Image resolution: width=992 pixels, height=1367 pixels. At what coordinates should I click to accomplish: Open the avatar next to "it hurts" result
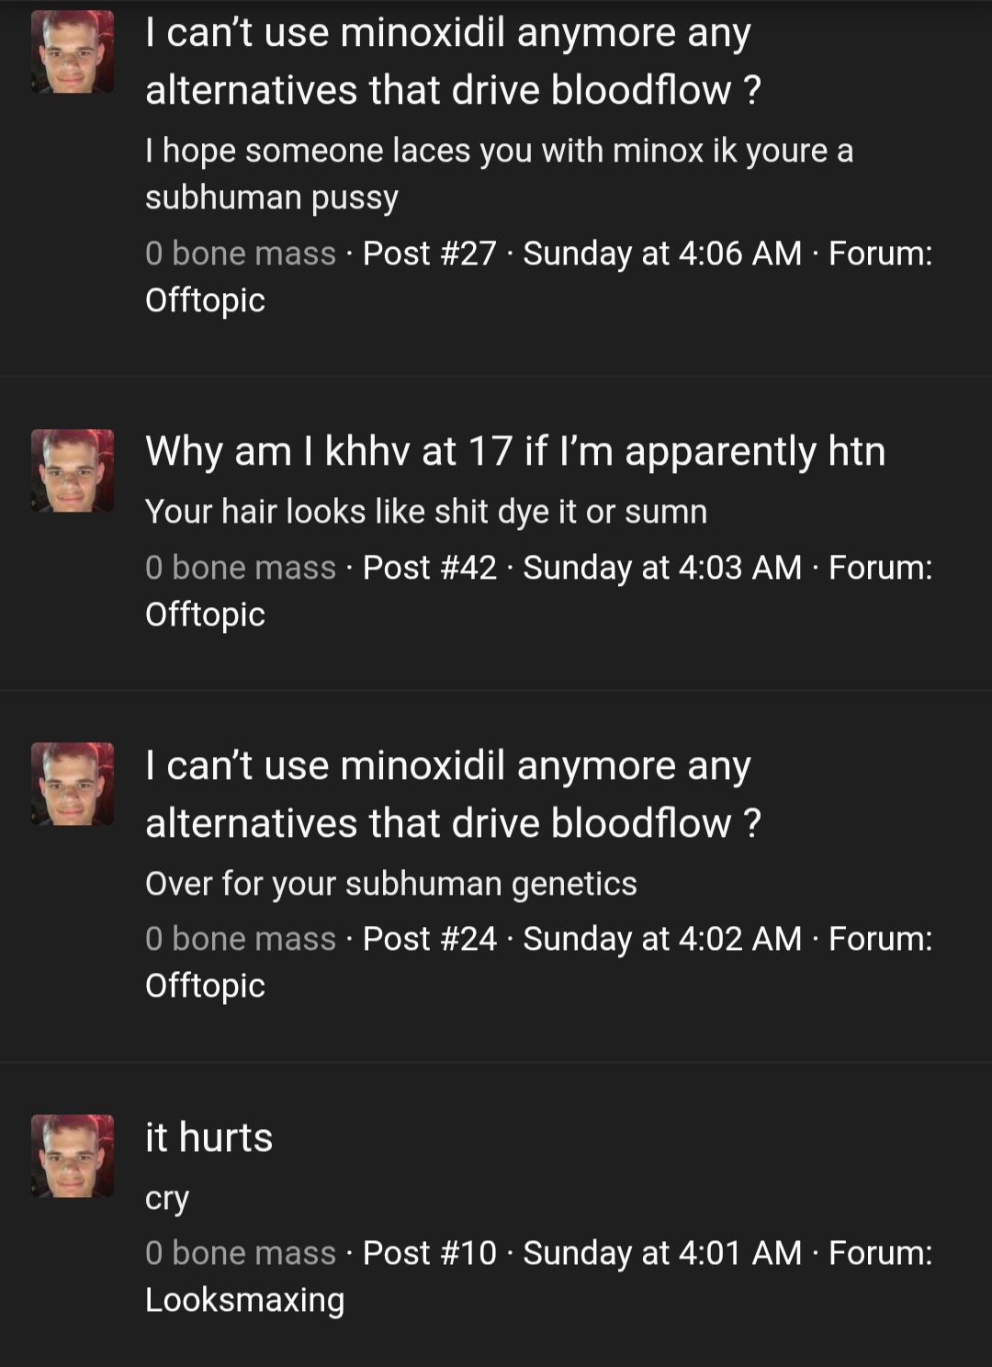(x=73, y=1156)
